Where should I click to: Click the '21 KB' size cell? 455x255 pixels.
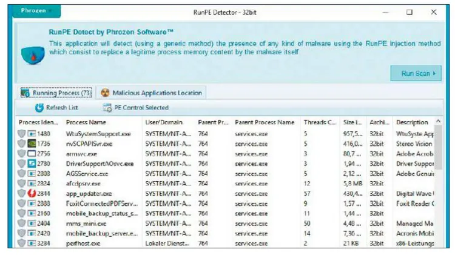point(351,243)
